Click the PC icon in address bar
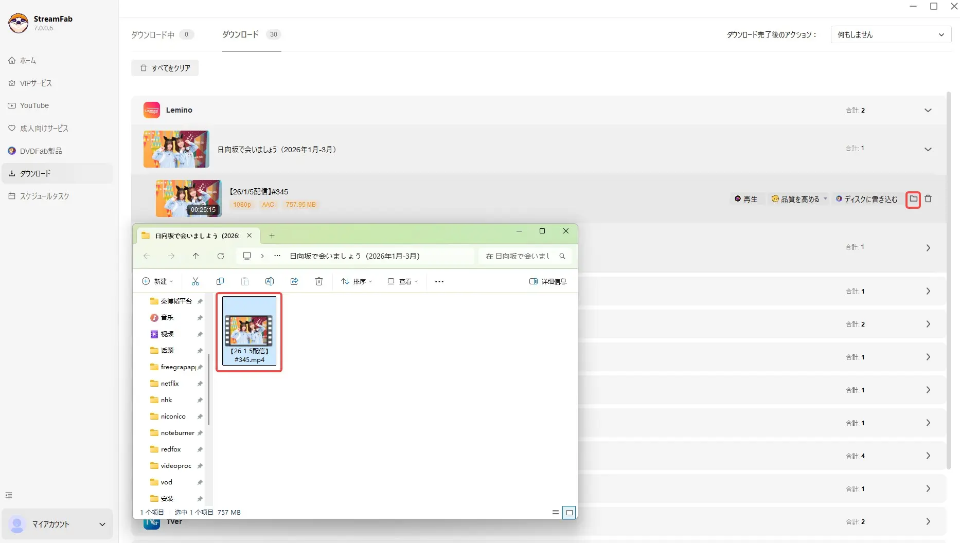 pos(247,256)
